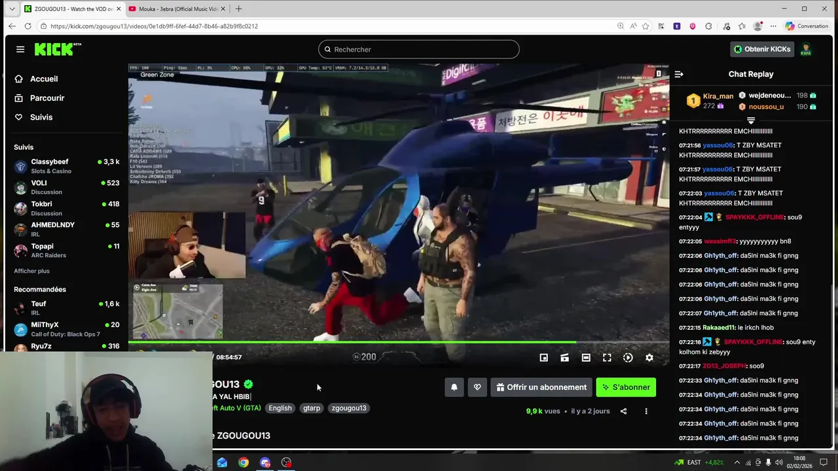Click the read aloud icon
The height and width of the screenshot is (471, 838).
[x=633, y=26]
